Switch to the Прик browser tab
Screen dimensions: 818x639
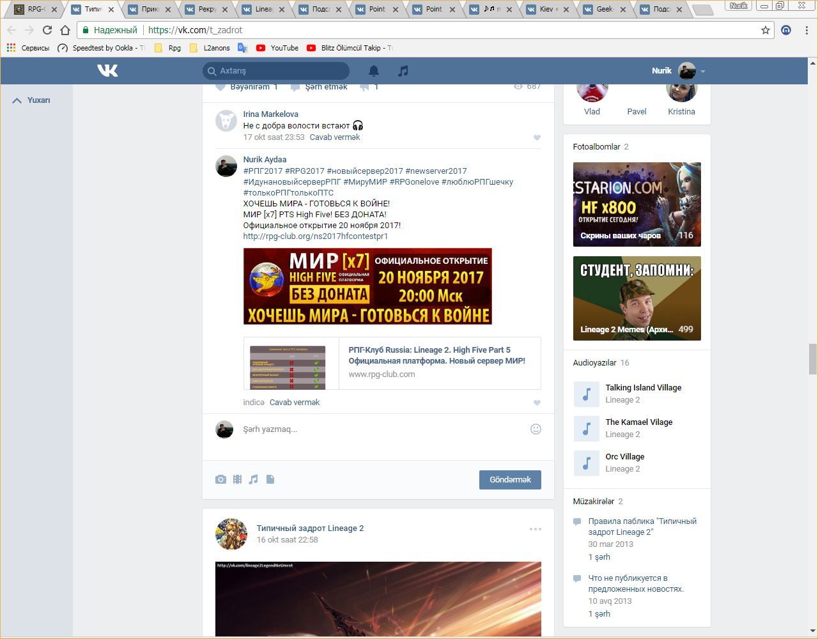[151, 9]
